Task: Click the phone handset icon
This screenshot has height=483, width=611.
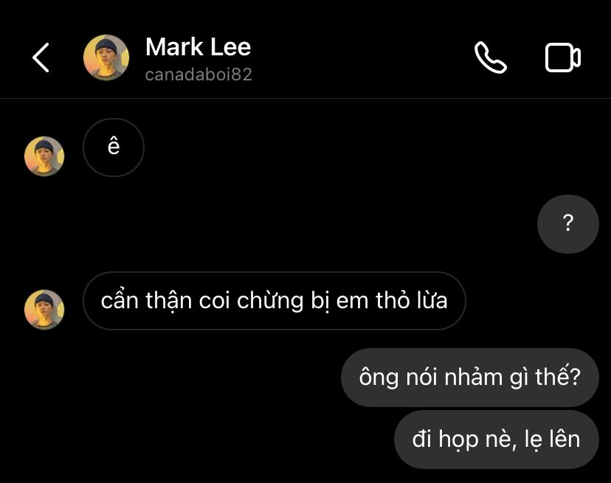Action: [x=491, y=58]
